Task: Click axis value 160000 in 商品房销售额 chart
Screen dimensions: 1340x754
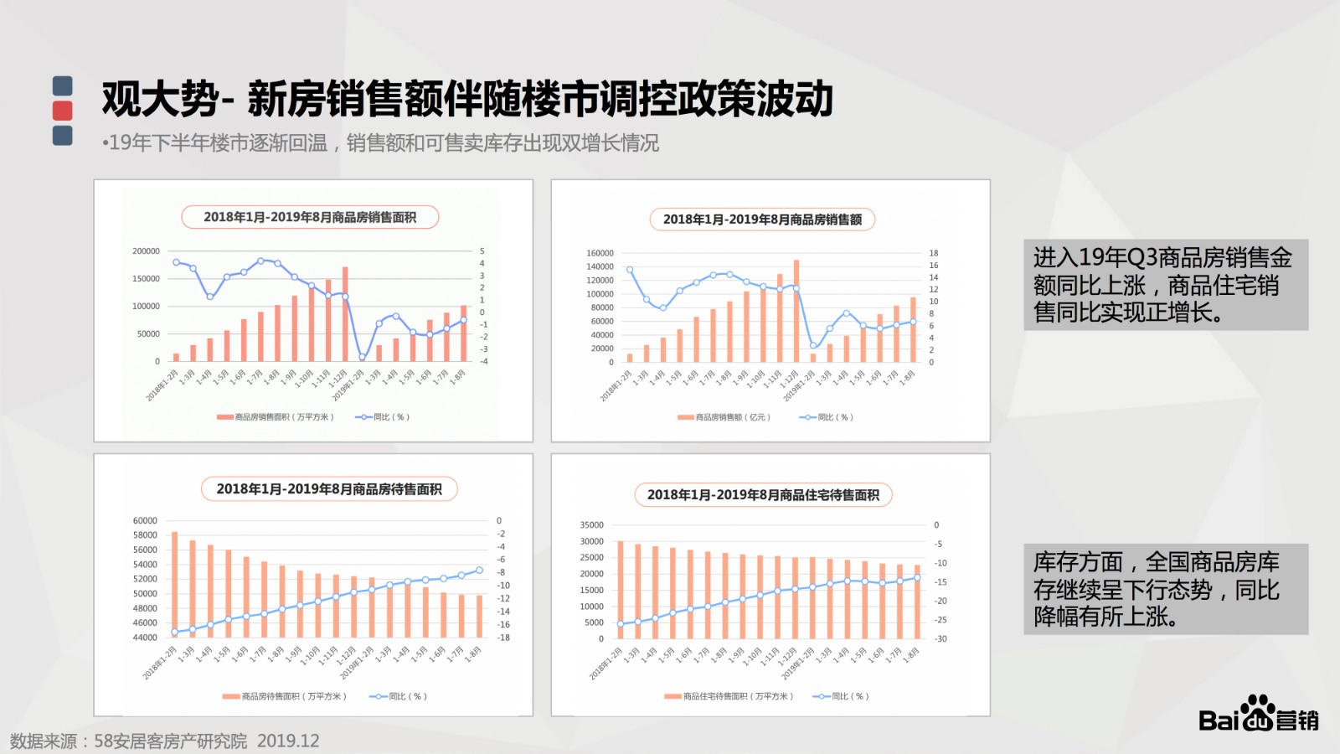Action: pyautogui.click(x=600, y=253)
